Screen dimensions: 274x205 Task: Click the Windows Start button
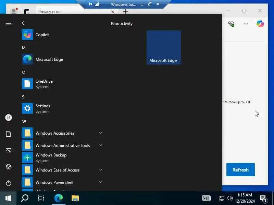8,198
